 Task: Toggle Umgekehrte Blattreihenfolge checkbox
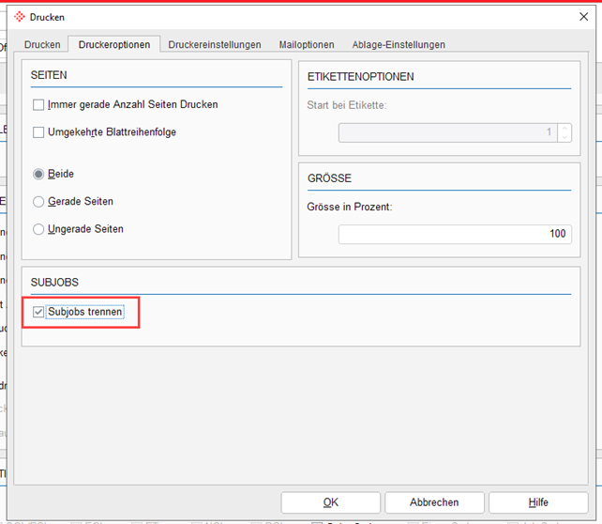pos(38,132)
